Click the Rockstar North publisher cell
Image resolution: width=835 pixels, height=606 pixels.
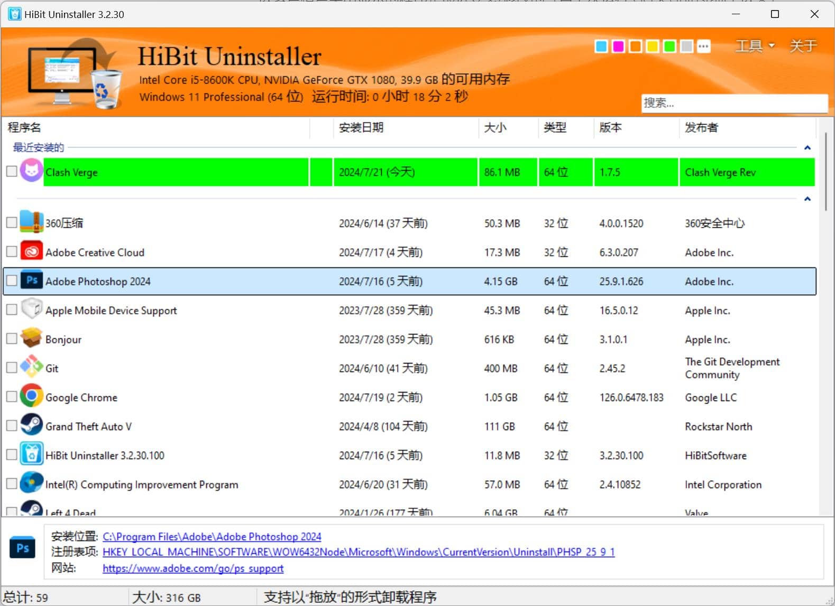(x=719, y=426)
